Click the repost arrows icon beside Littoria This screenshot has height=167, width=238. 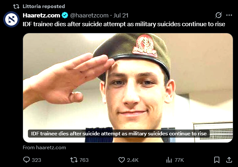pos(16,6)
